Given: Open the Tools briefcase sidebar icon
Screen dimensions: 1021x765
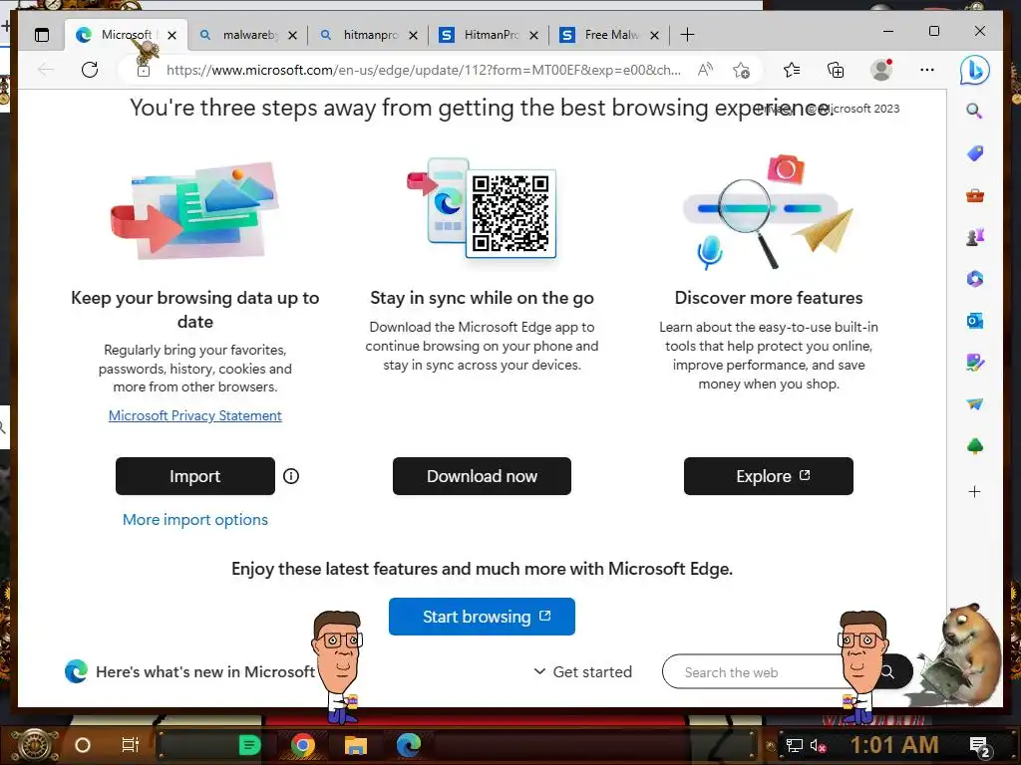Looking at the screenshot, I should pyautogui.click(x=975, y=195).
